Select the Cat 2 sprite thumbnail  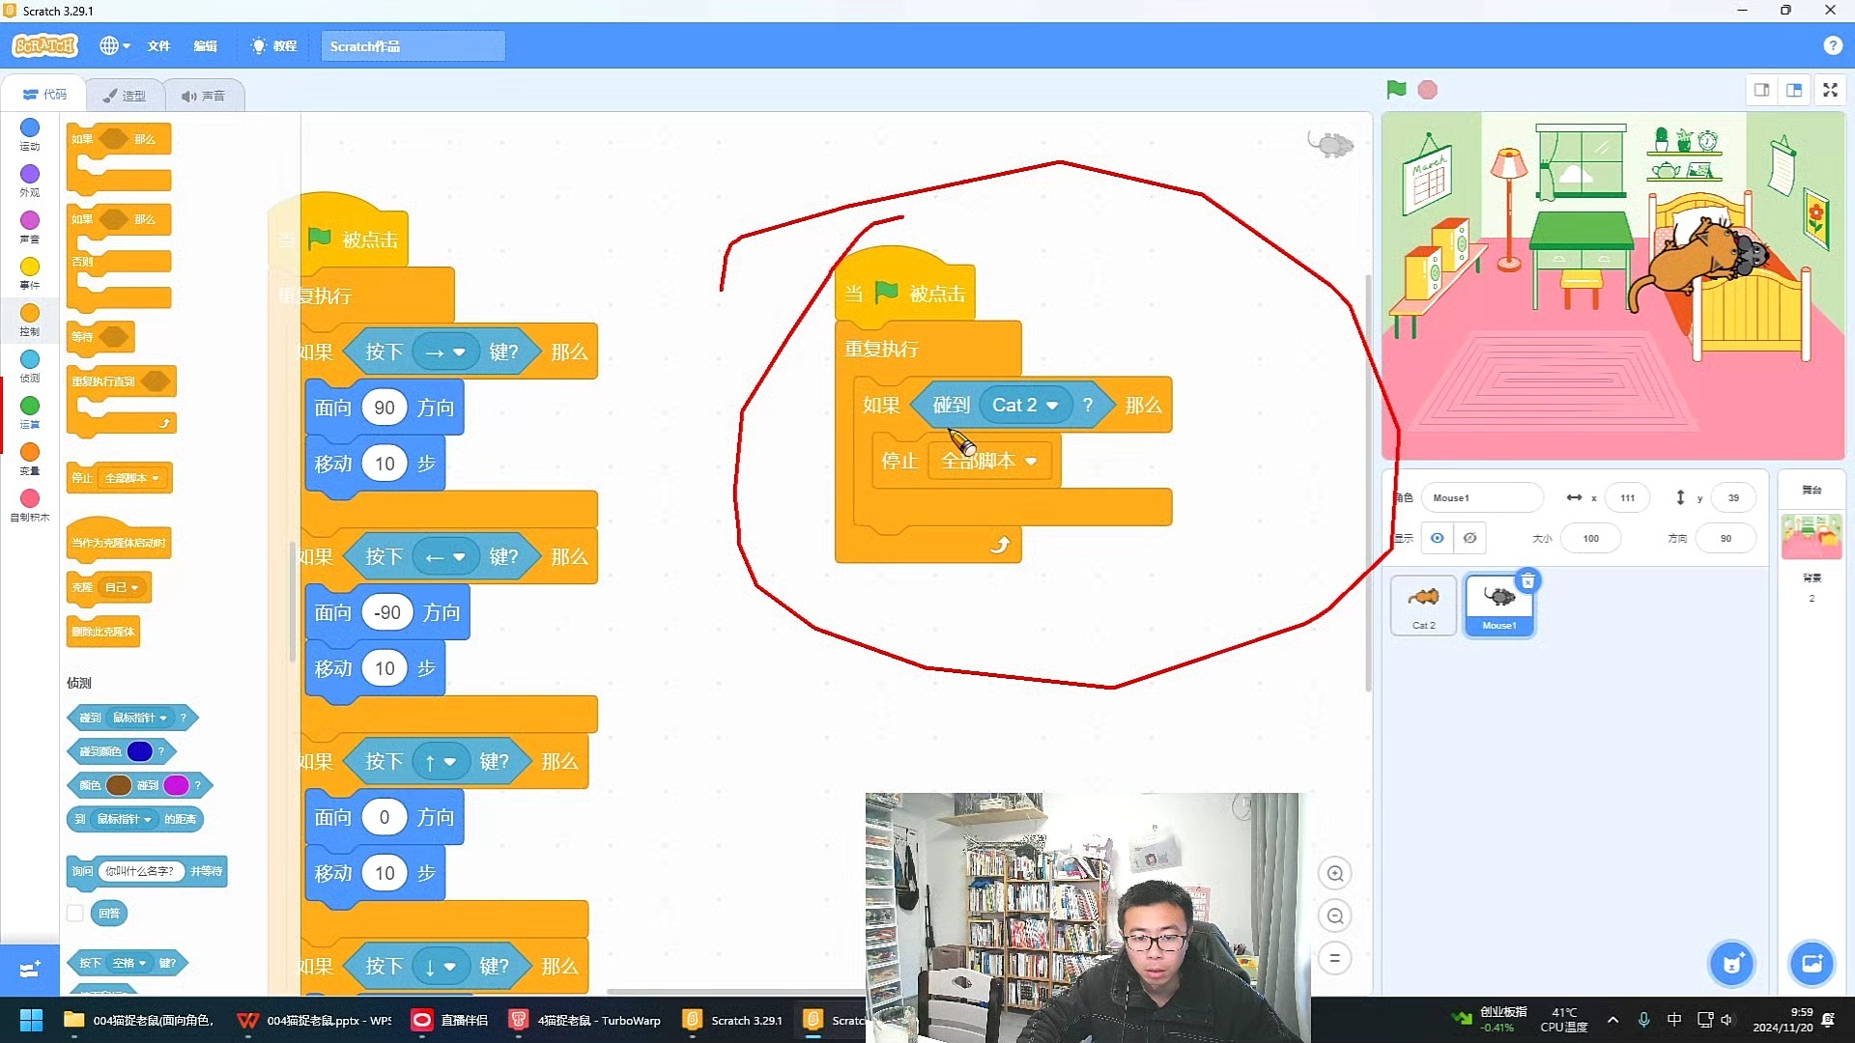click(1423, 604)
